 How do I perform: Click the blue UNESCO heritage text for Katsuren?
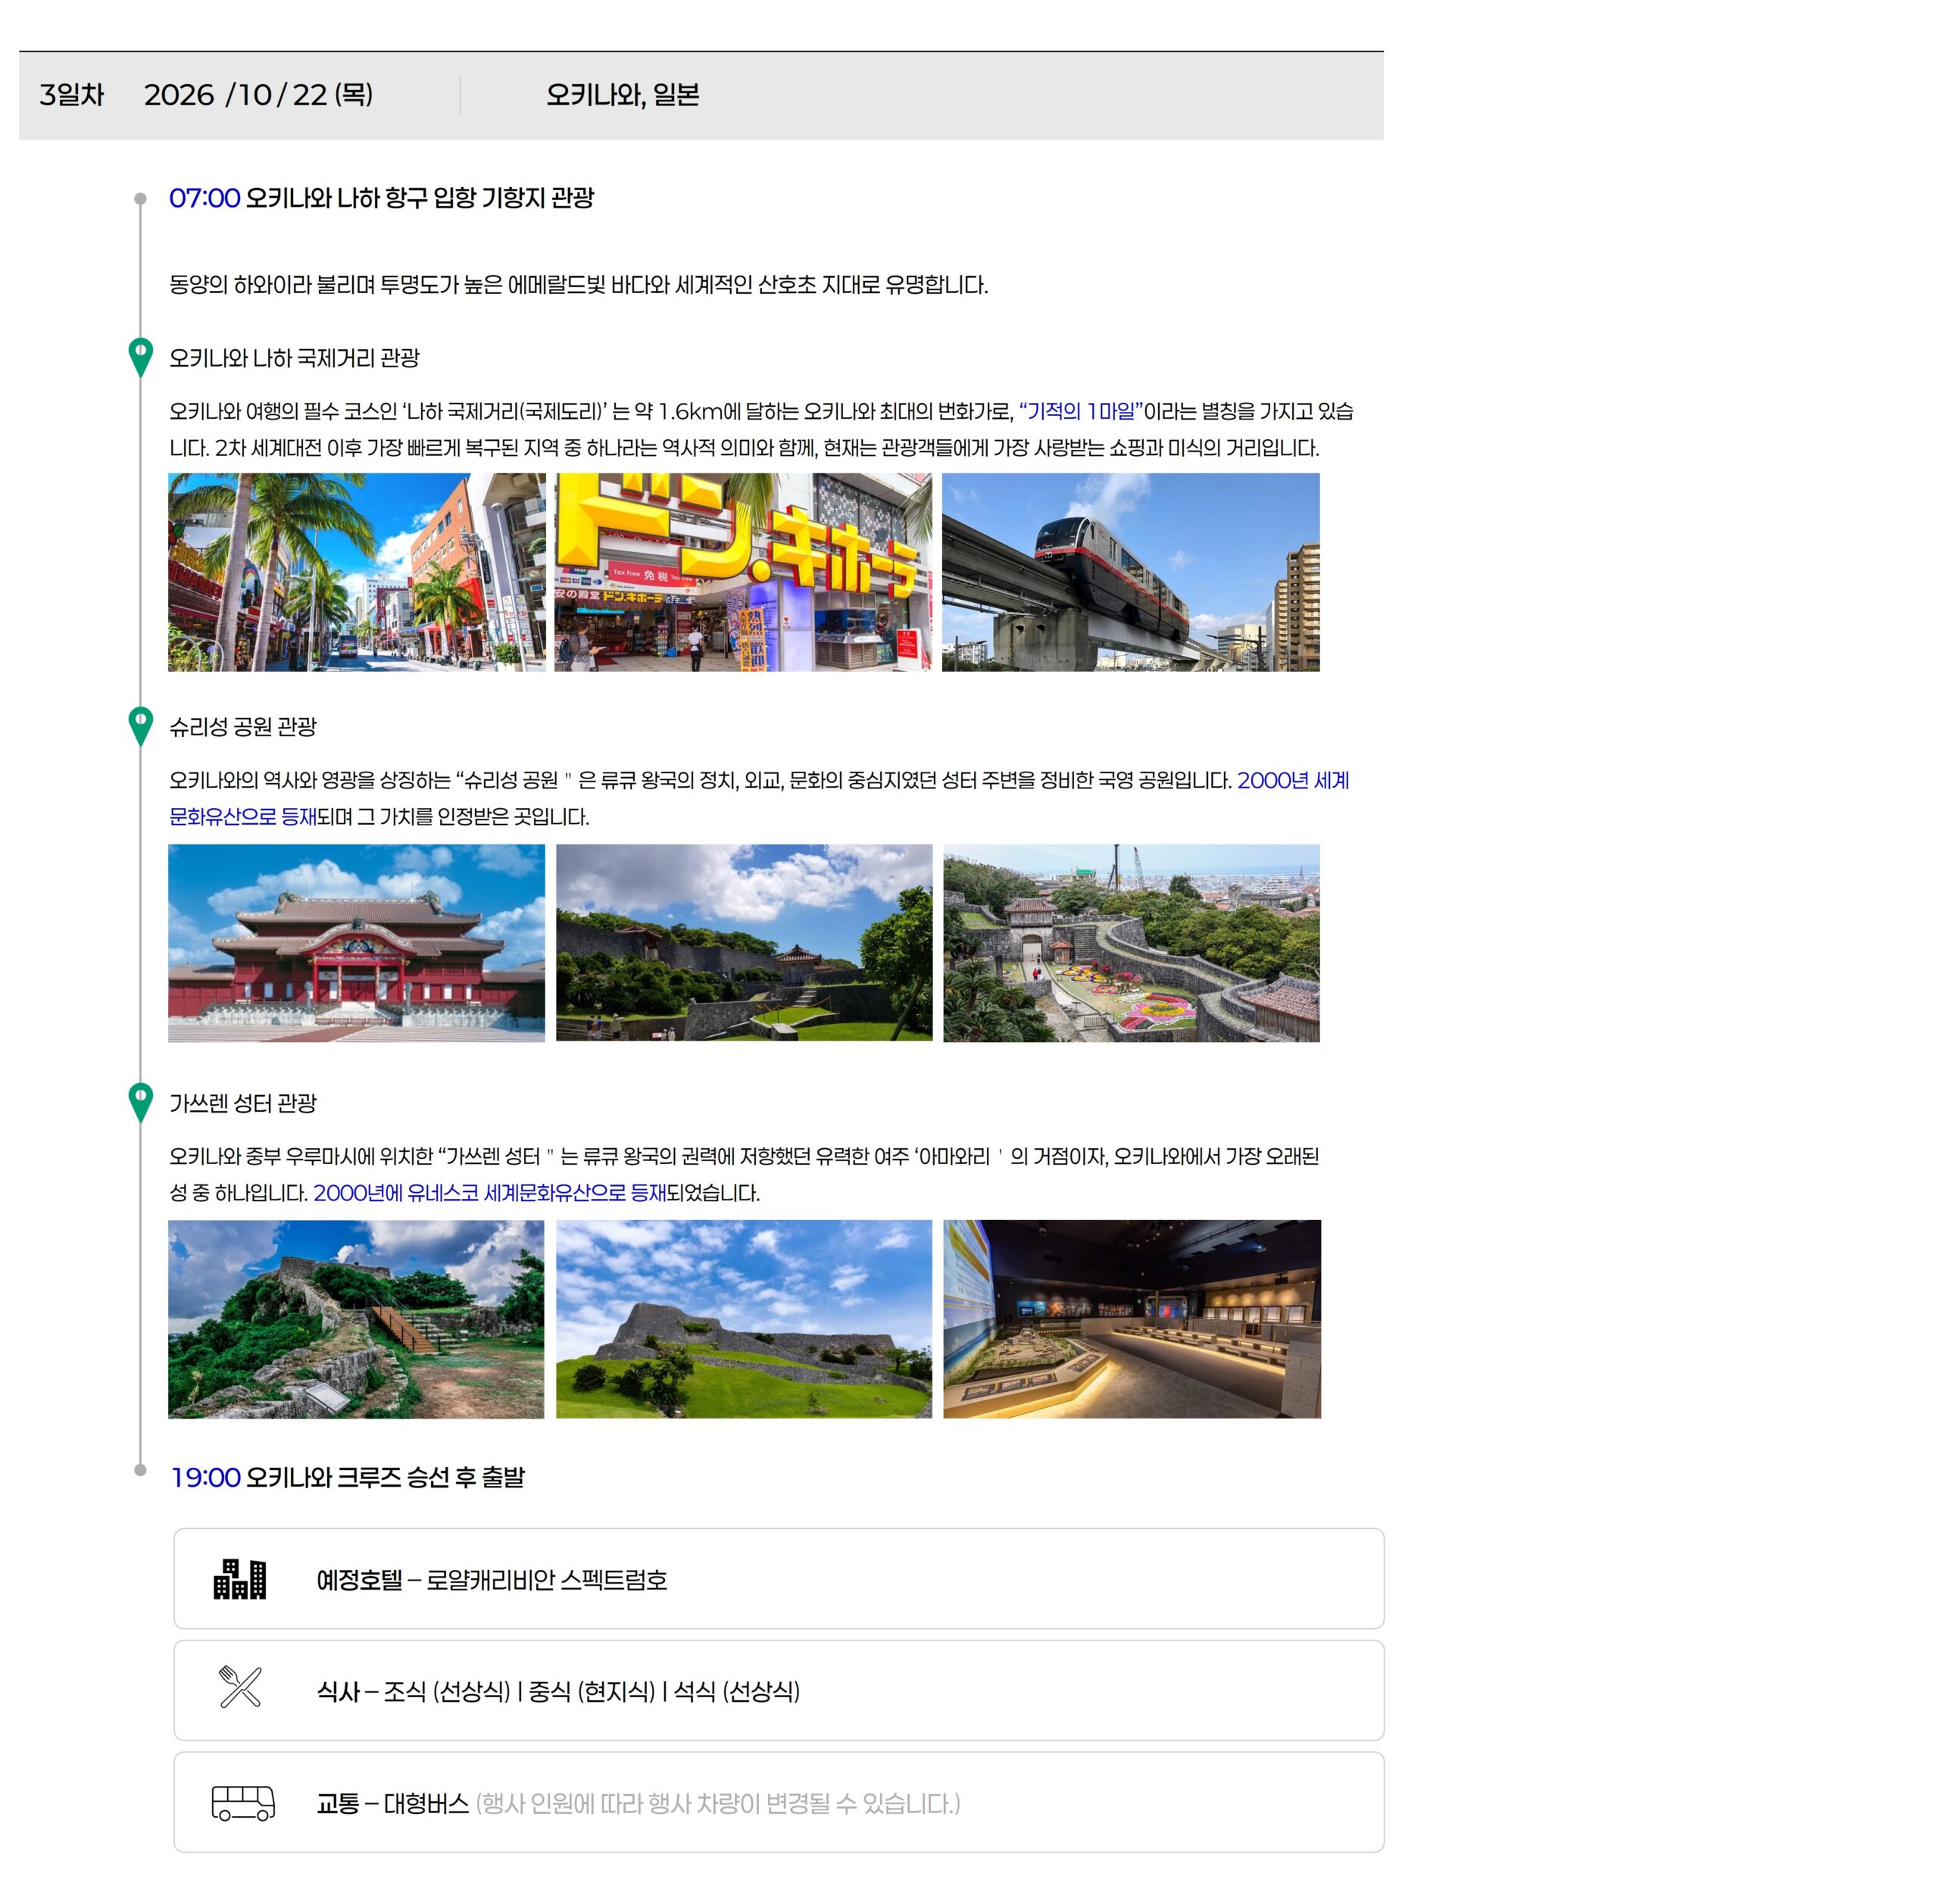click(489, 1192)
